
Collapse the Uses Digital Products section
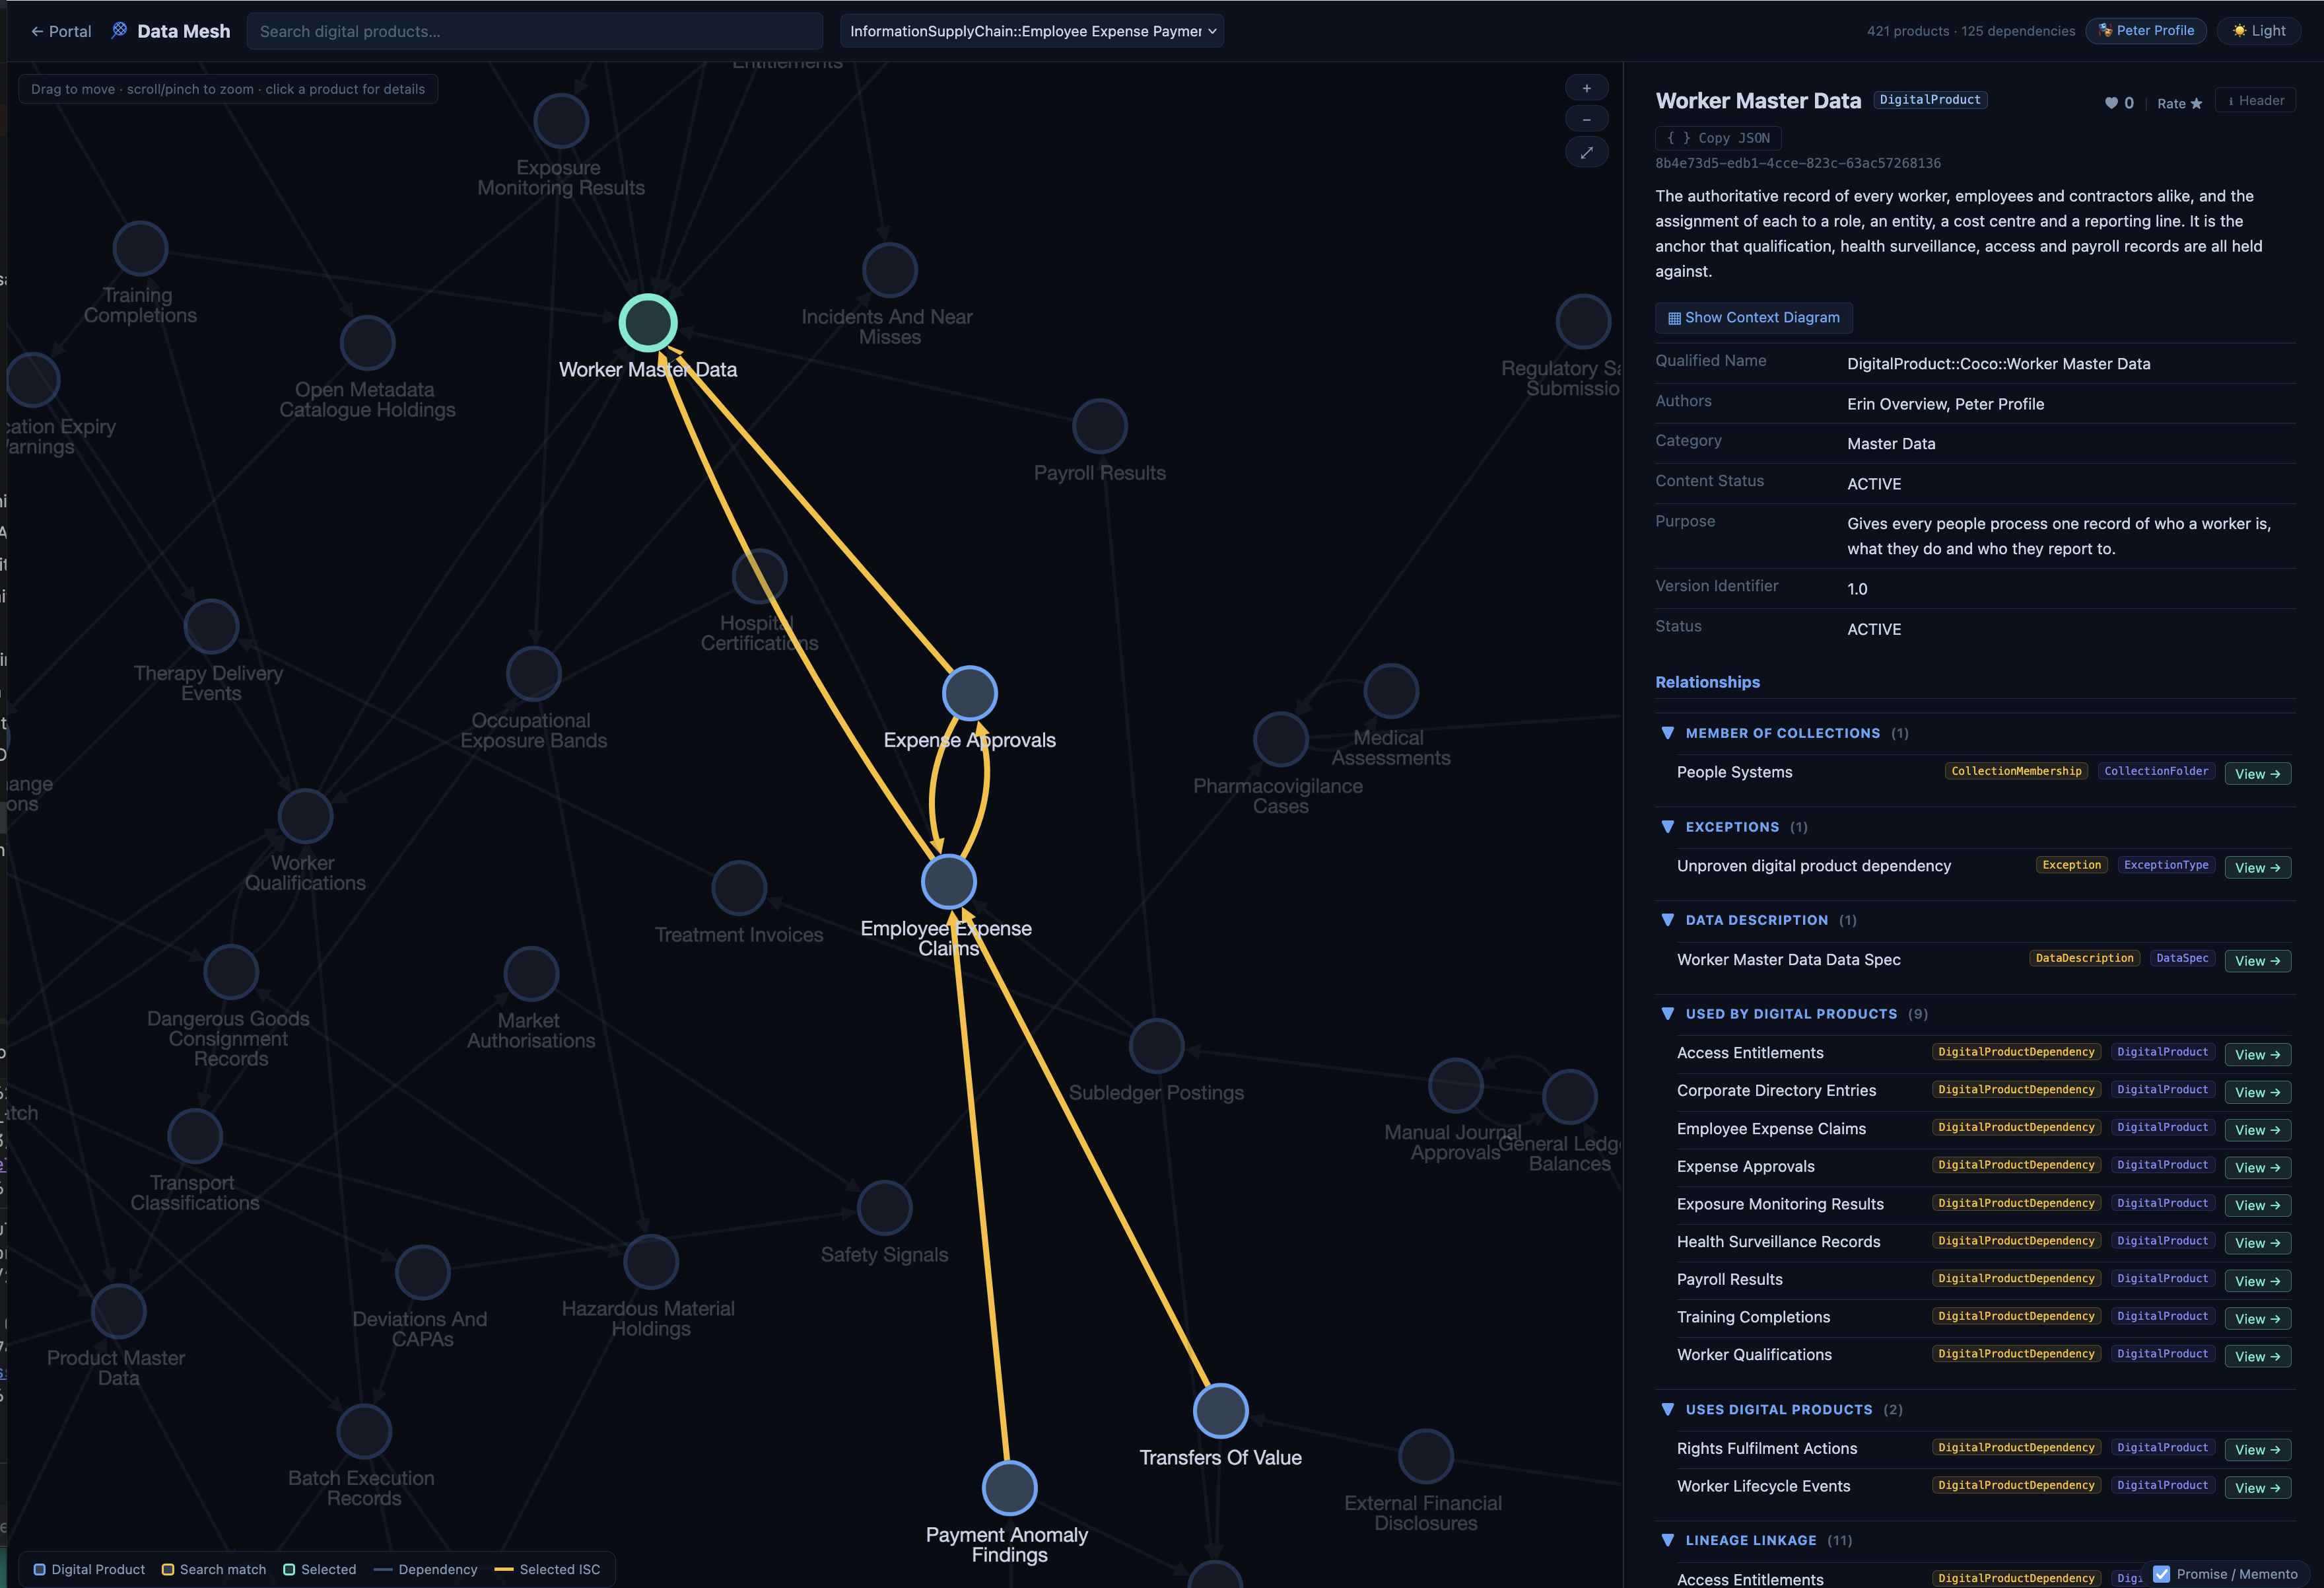[1667, 1409]
